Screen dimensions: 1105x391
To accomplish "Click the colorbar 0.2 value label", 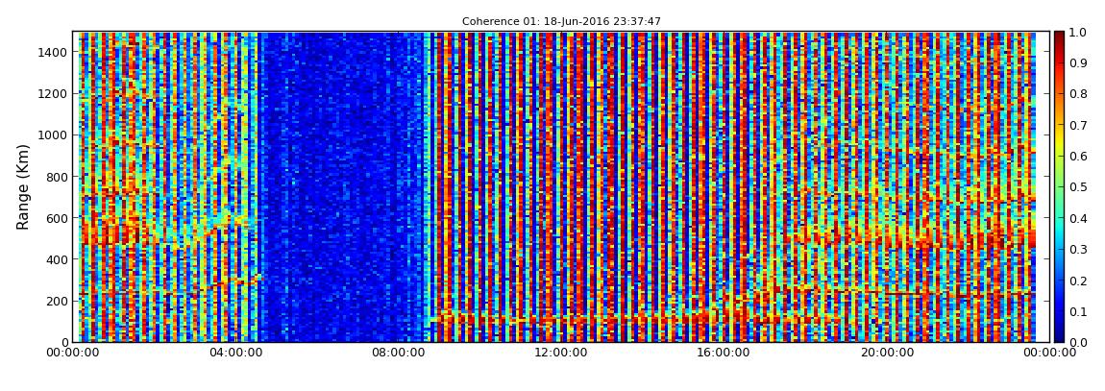I will tap(1077, 281).
